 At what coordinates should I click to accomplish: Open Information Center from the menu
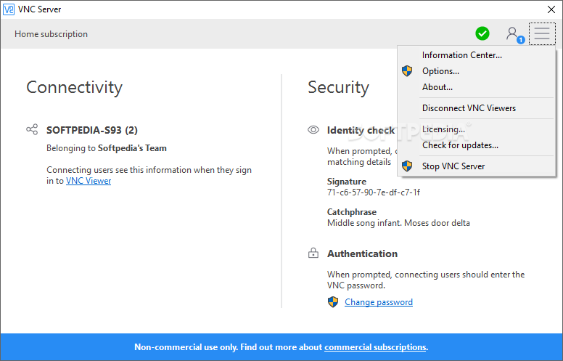click(476, 55)
